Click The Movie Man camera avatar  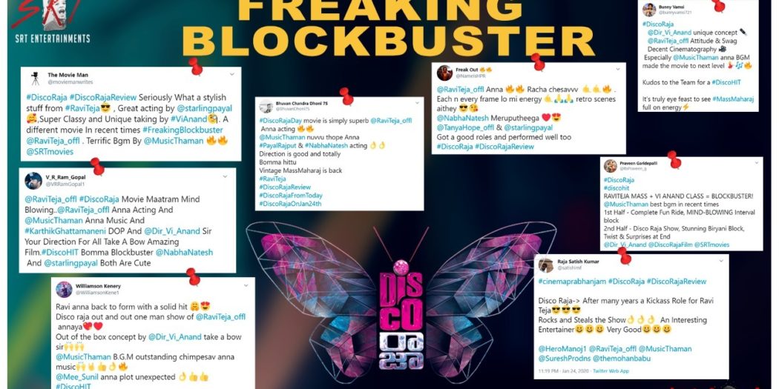pos(35,79)
